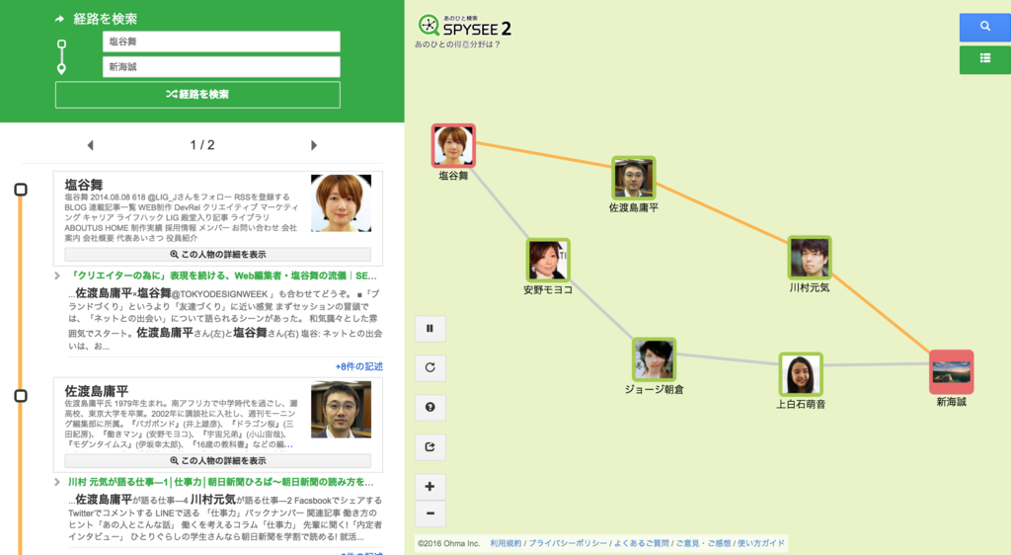Open the ご意見・ご感想 footer link

tap(703, 543)
